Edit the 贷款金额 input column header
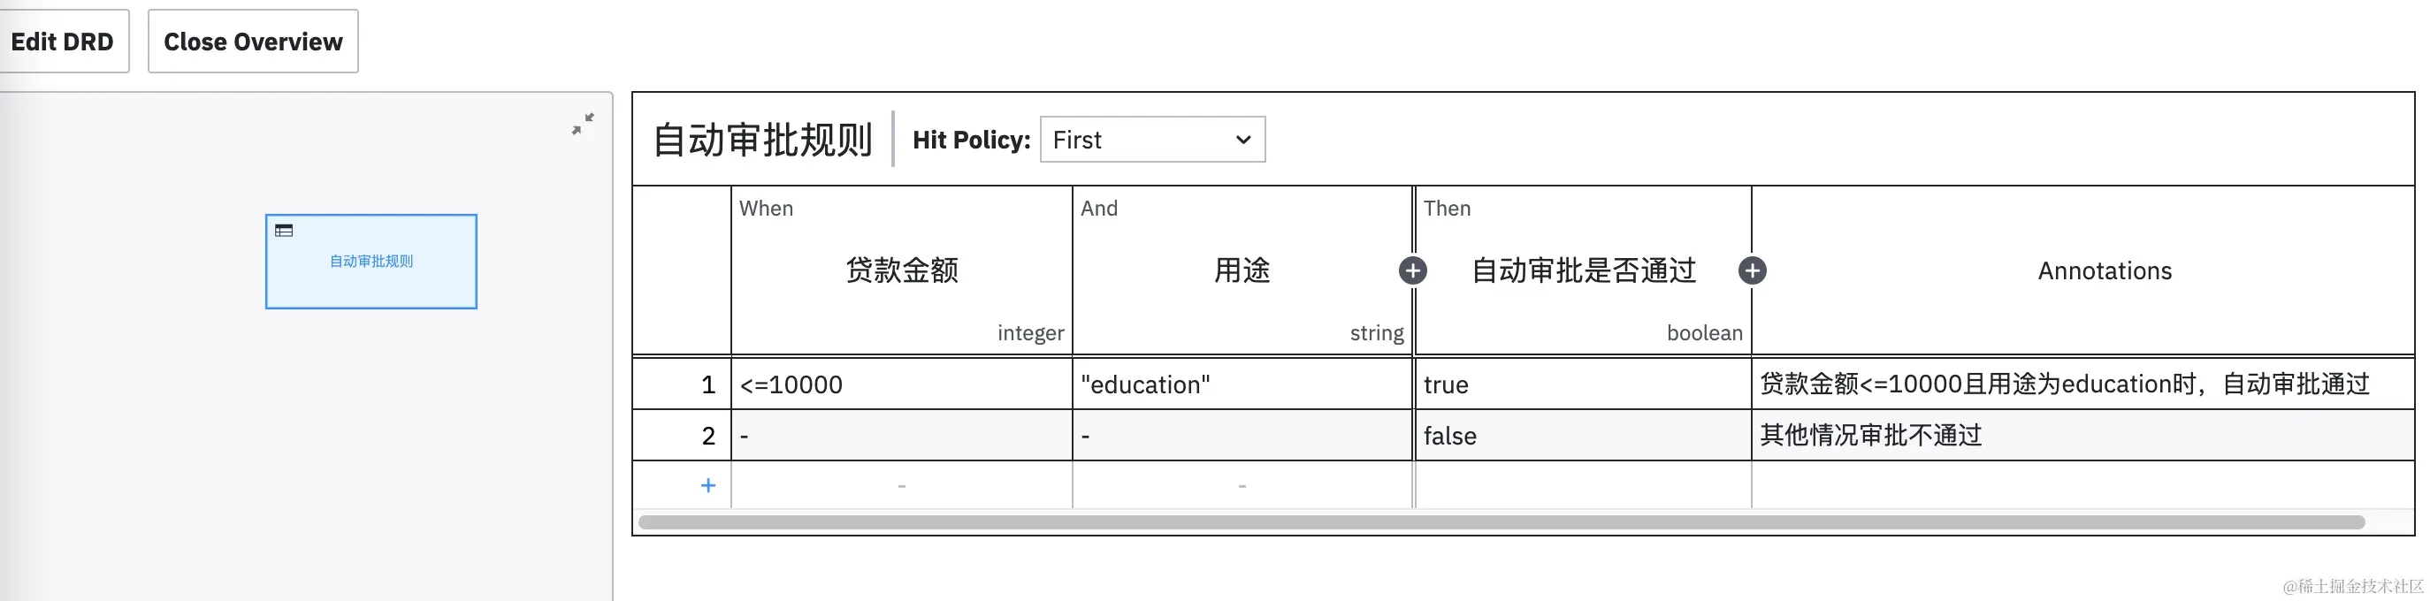Viewport: 2430px width, 601px height. coord(902,270)
